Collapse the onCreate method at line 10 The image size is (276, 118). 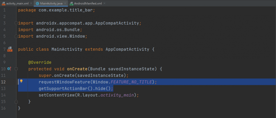coord(16,69)
